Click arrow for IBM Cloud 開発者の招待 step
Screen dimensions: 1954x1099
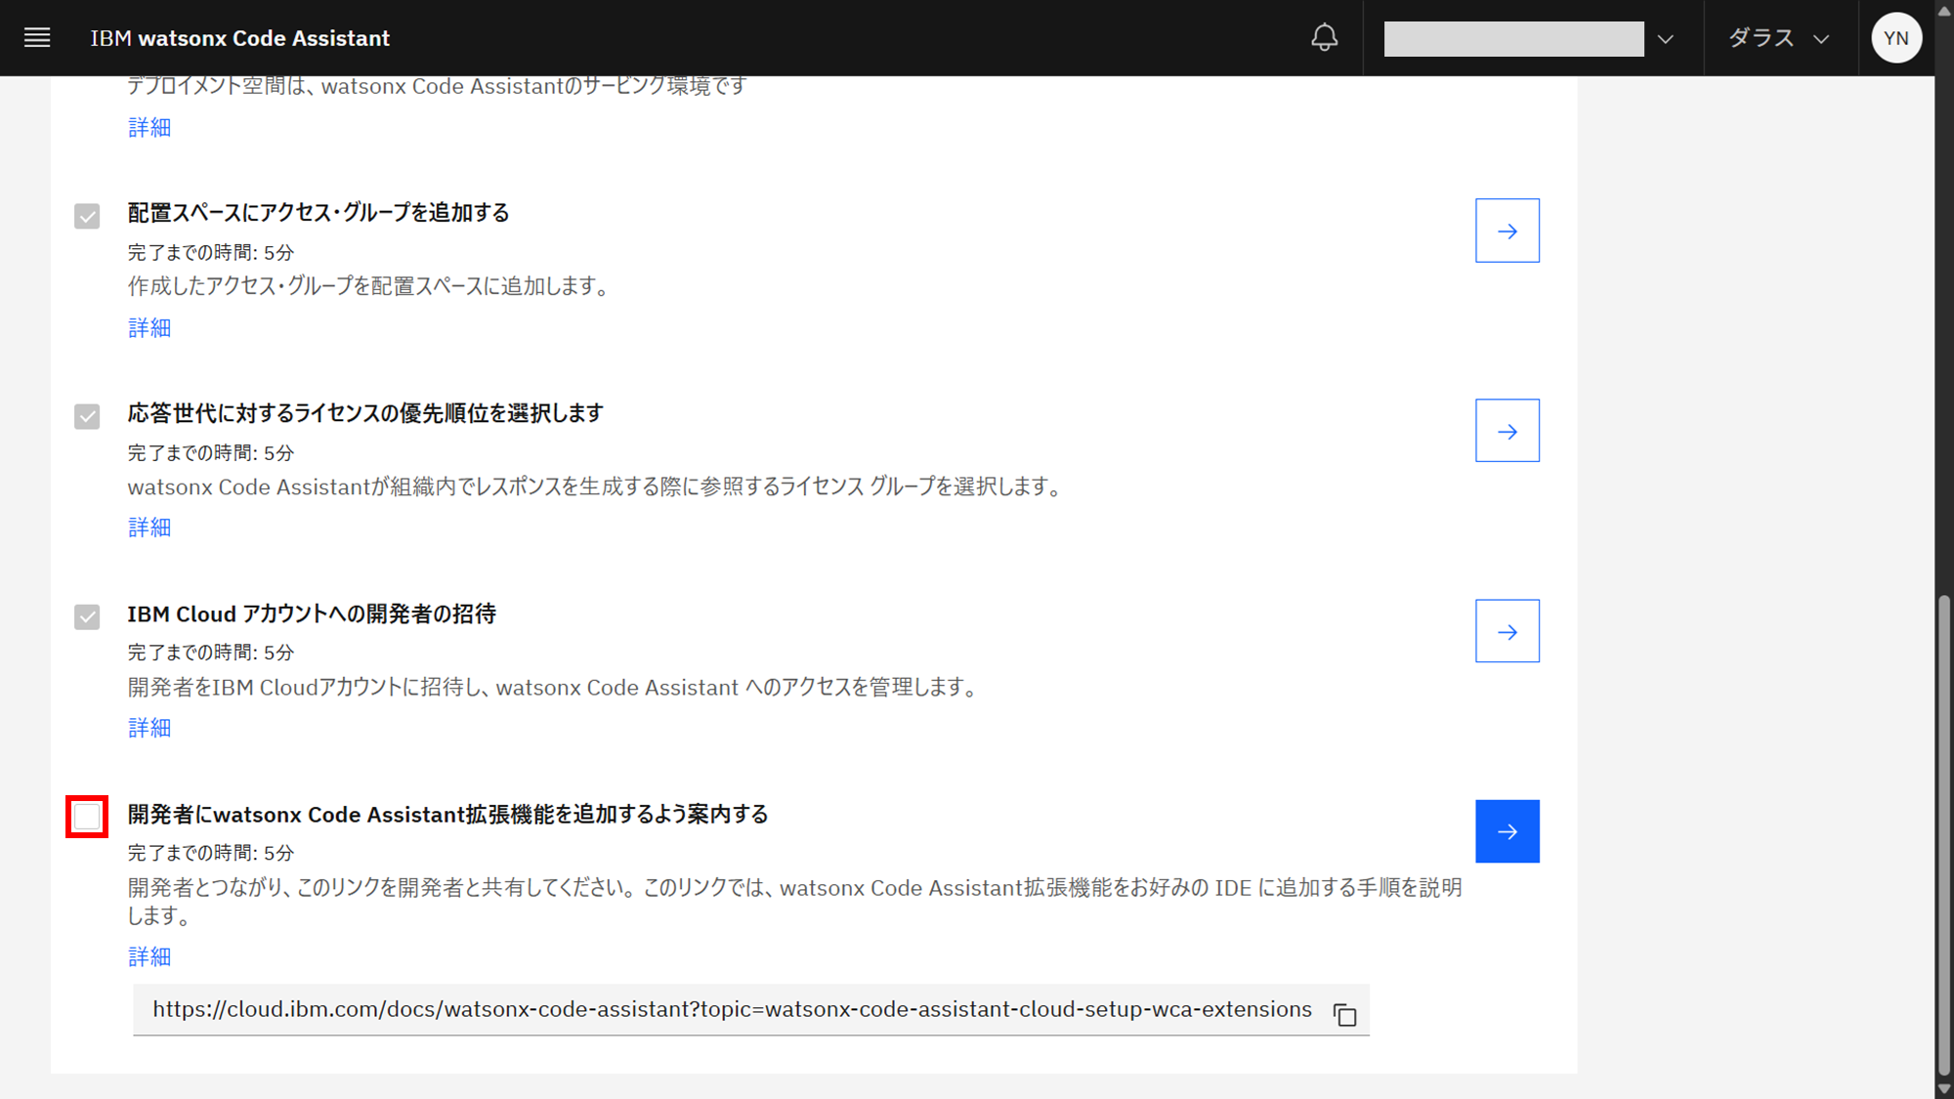click(x=1507, y=631)
